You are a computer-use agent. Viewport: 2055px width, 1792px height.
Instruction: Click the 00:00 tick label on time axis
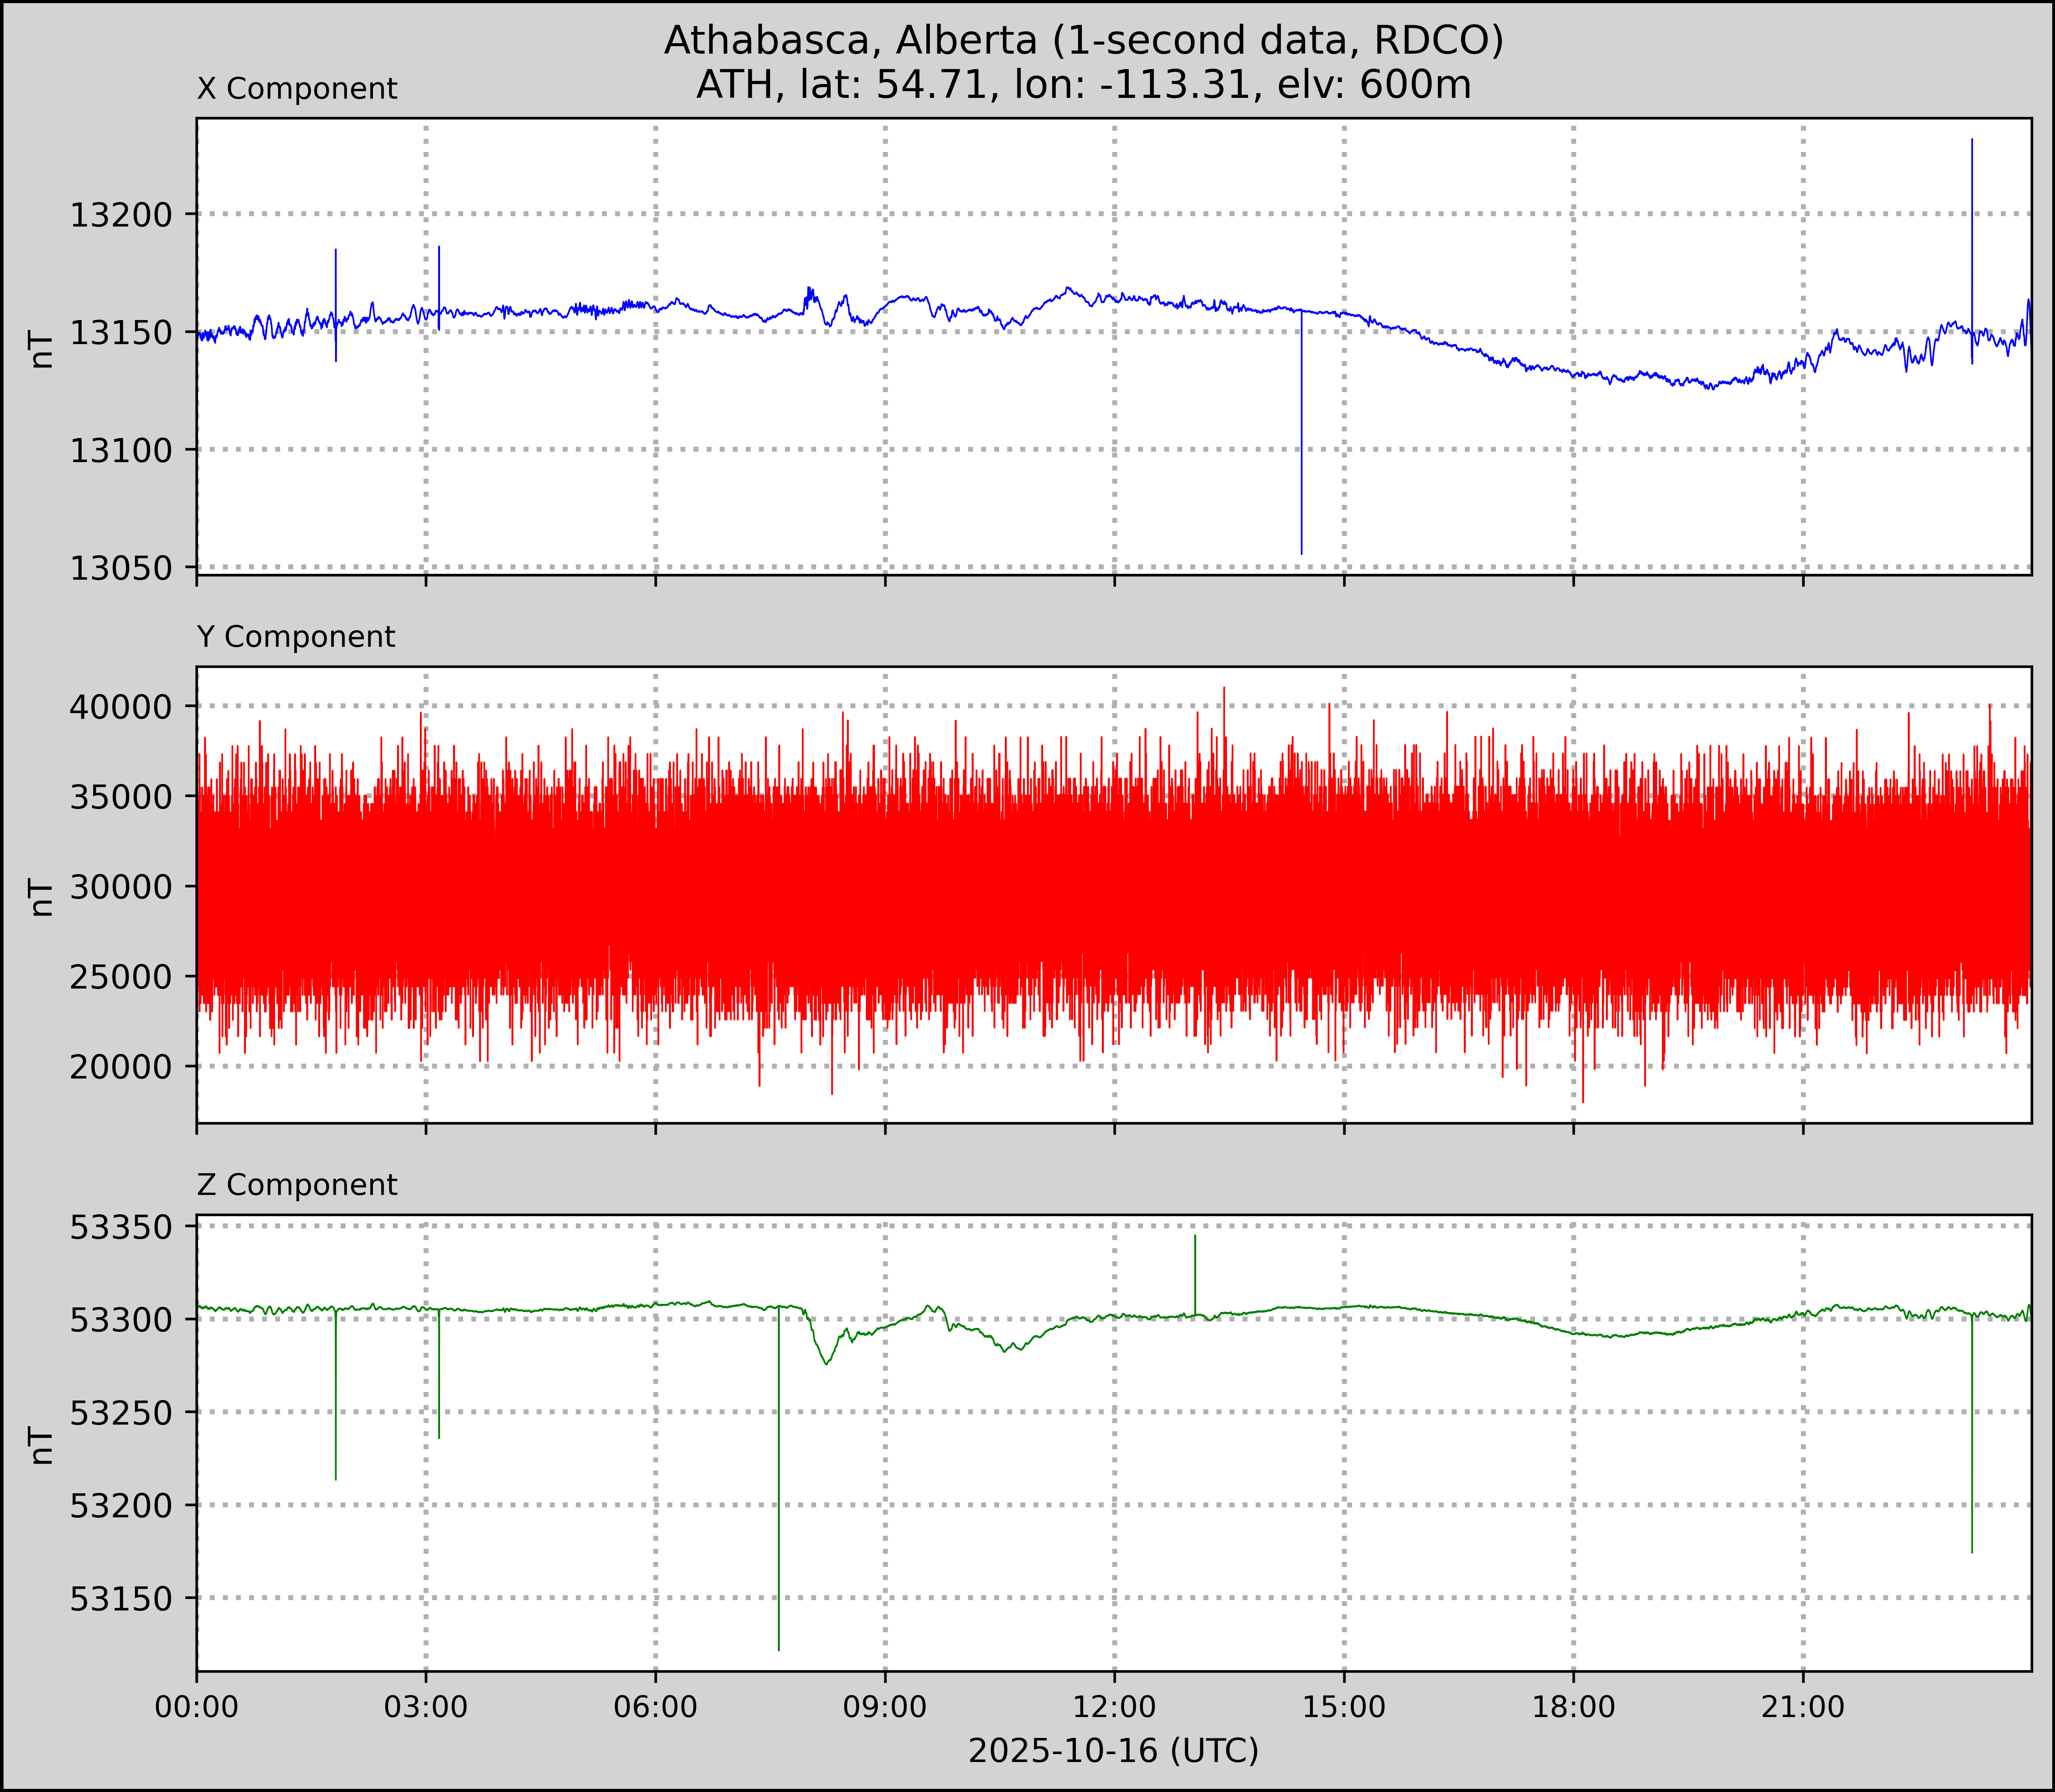[197, 1706]
